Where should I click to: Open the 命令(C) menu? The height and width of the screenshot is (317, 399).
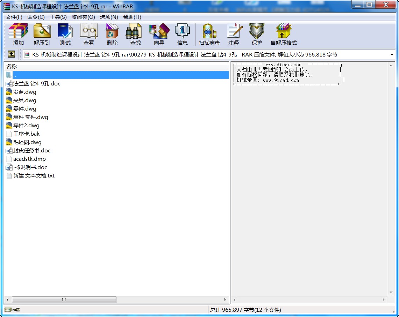pyautogui.click(x=36, y=17)
